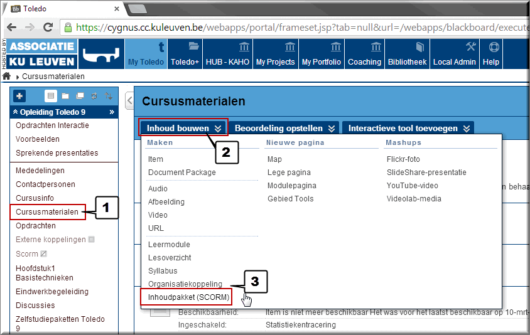This screenshot has height=335, width=530.
Task: Open the Local Admin tab
Action: pyautogui.click(x=455, y=54)
